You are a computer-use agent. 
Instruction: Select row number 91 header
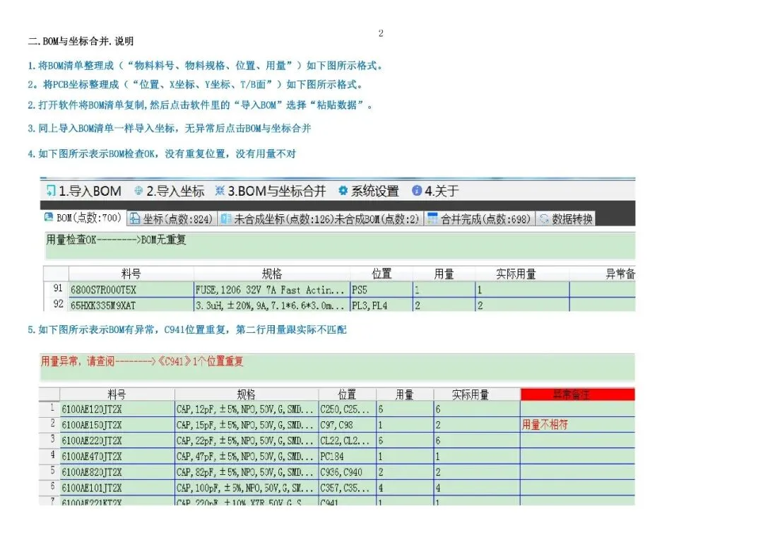point(57,288)
